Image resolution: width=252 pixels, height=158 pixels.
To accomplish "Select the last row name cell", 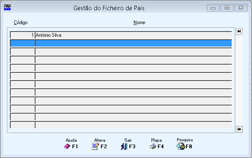I will tap(134, 125).
